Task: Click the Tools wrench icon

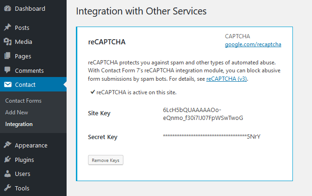Action: pos(7,189)
